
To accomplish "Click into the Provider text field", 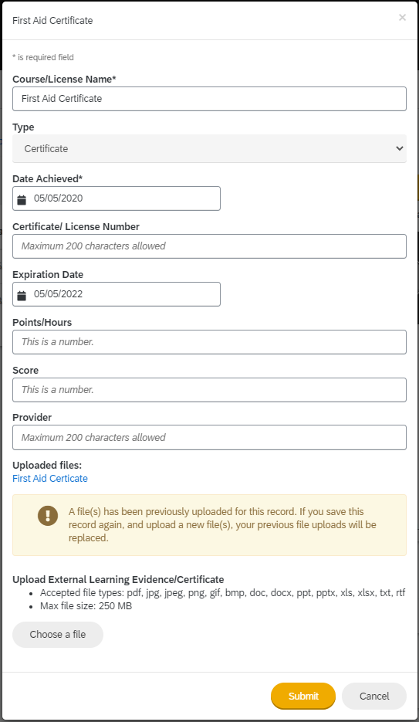I will tap(209, 437).
